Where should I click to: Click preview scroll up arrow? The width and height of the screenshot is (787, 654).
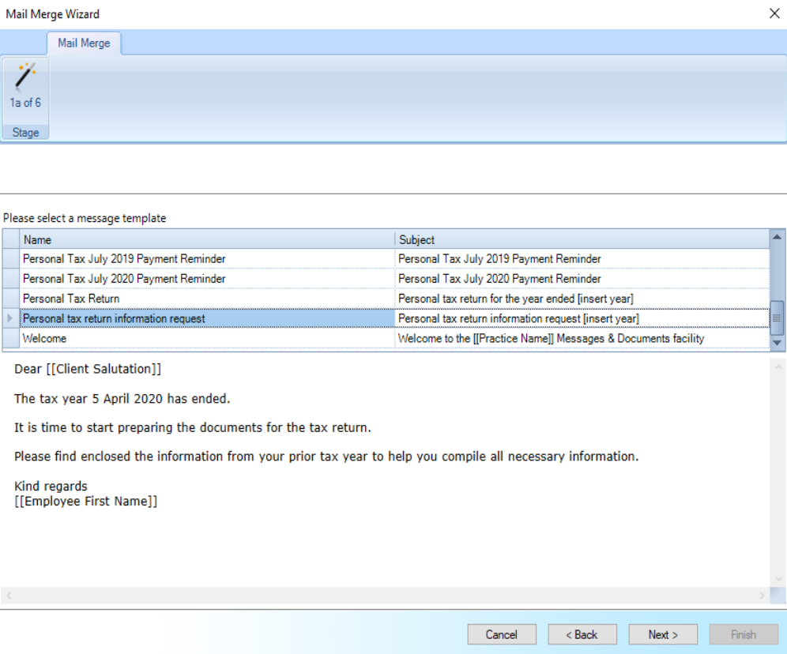click(778, 367)
